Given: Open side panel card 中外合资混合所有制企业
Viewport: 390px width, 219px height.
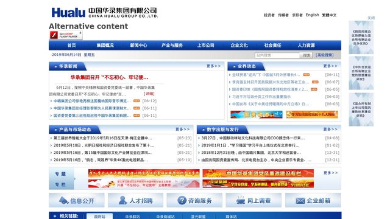Looking at the screenshot, I should (361, 73).
